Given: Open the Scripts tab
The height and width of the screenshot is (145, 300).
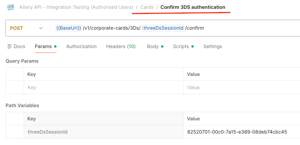Looking at the screenshot, I should (183, 46).
